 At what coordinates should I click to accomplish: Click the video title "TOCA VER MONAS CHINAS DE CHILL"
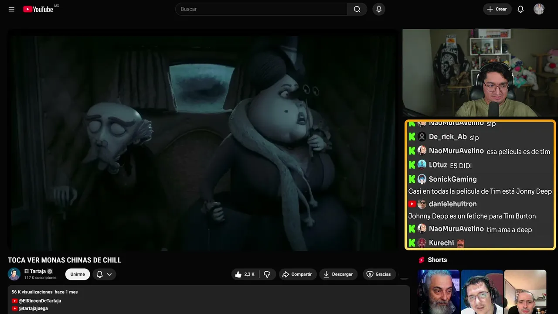click(x=65, y=260)
